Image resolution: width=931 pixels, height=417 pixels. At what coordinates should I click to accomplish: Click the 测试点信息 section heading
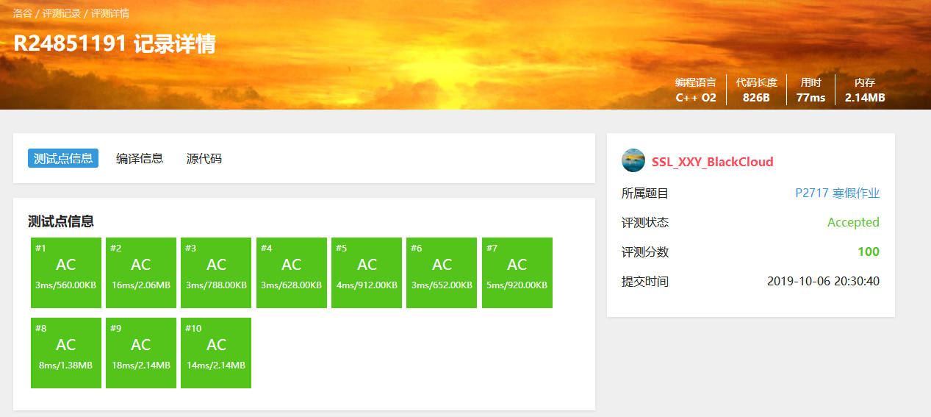[61, 221]
